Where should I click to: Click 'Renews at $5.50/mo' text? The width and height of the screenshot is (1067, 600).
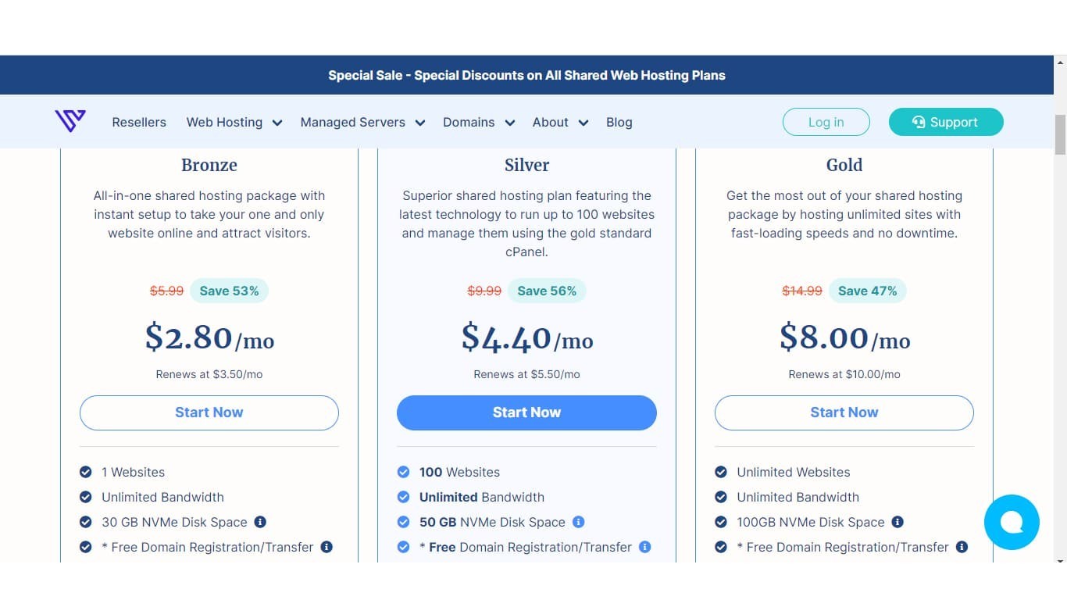526,374
